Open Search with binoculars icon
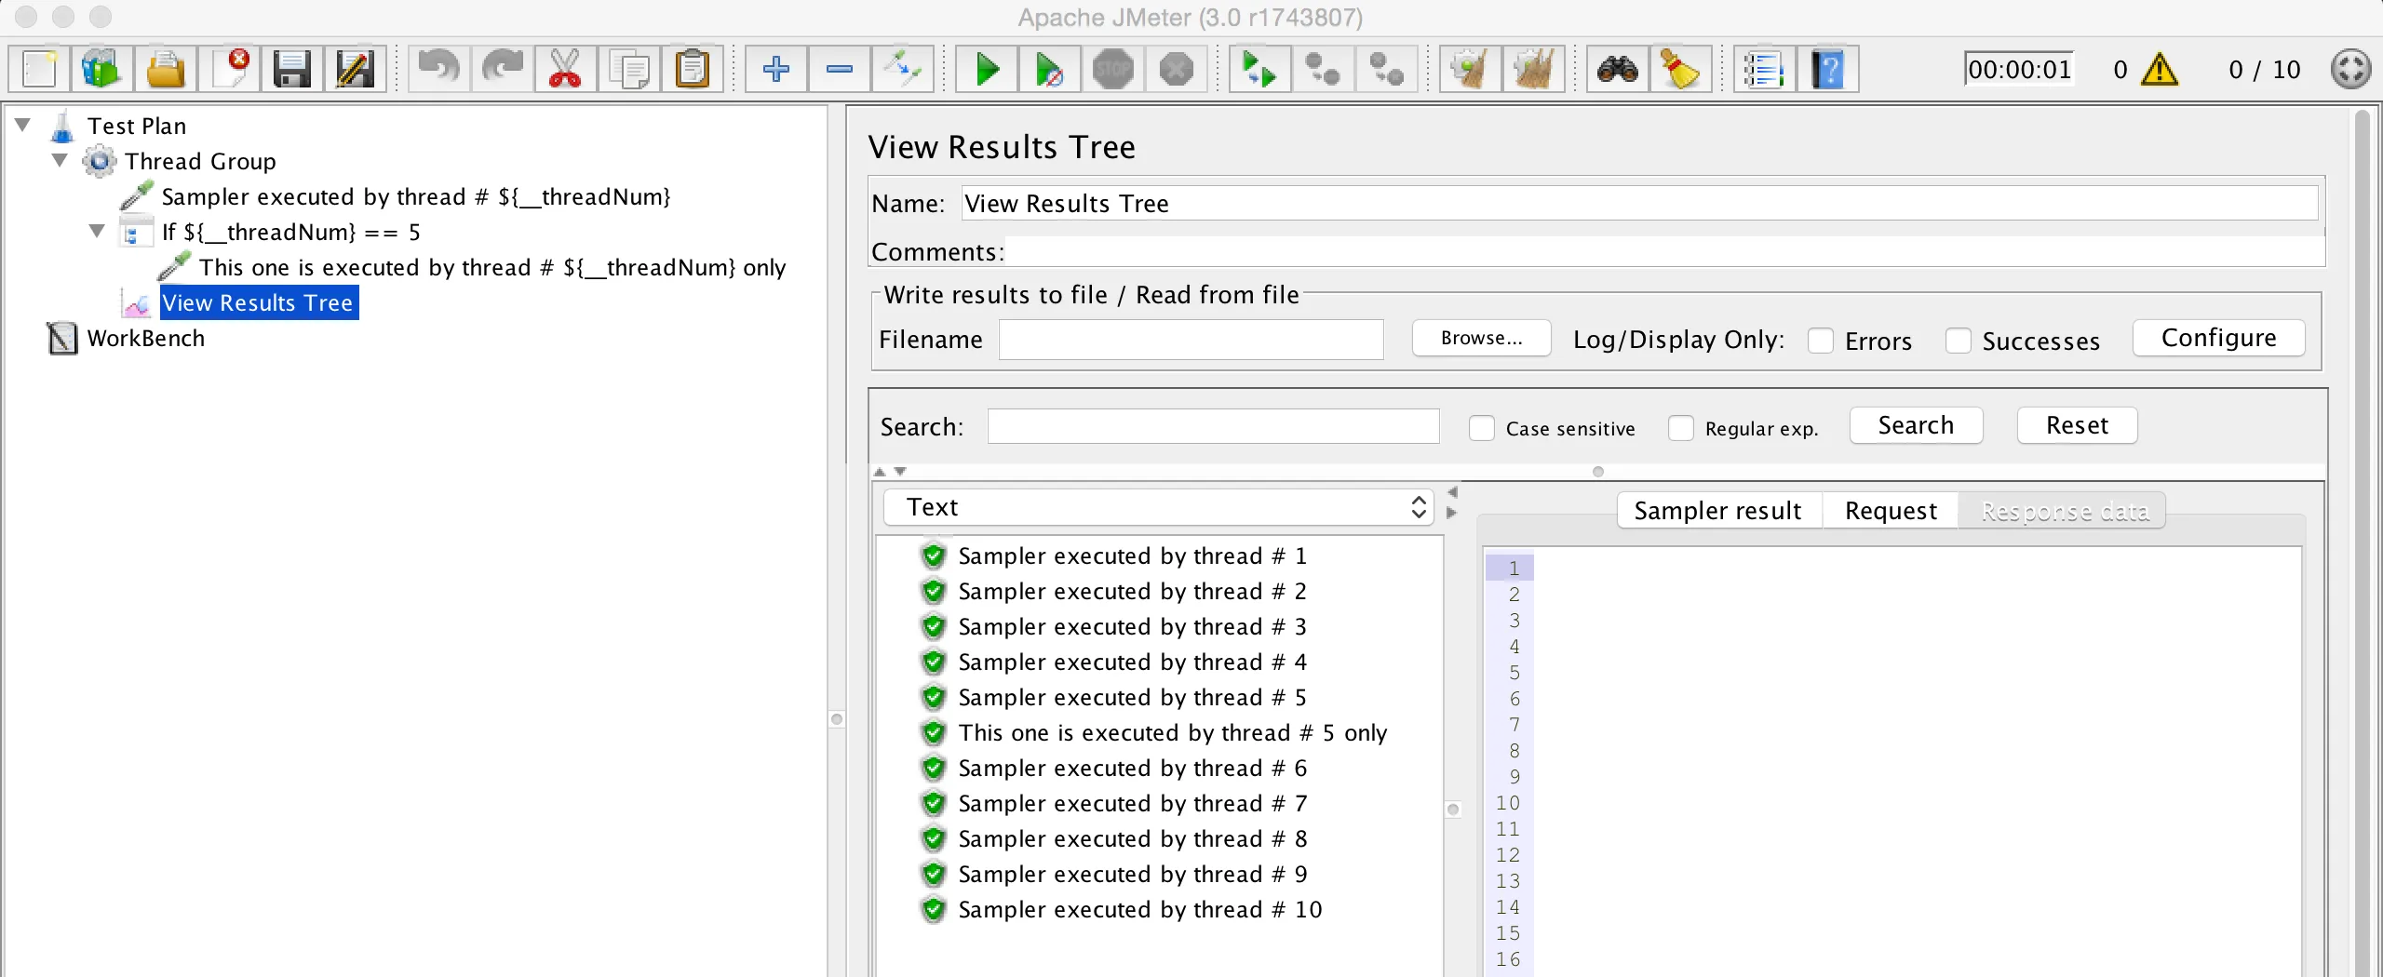2383x977 pixels. [x=1618, y=69]
